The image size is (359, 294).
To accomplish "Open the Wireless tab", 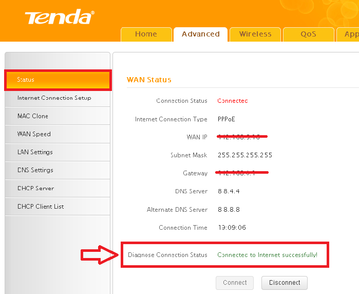I will (255, 34).
